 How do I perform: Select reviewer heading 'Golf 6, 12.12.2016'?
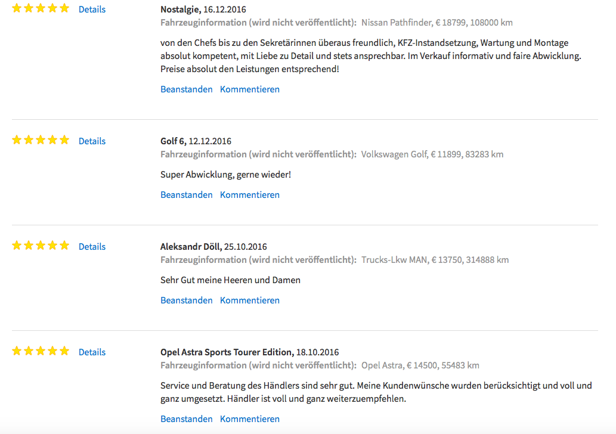pyautogui.click(x=196, y=141)
